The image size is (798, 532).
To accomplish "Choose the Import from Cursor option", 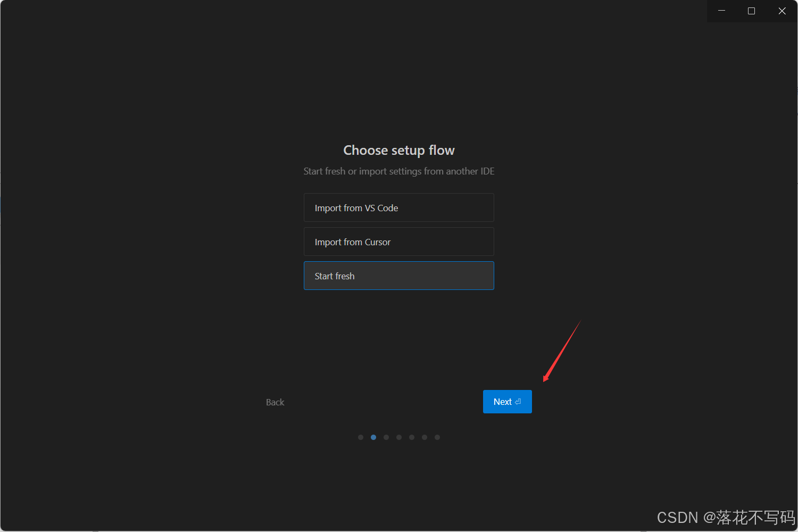I will click(x=399, y=242).
